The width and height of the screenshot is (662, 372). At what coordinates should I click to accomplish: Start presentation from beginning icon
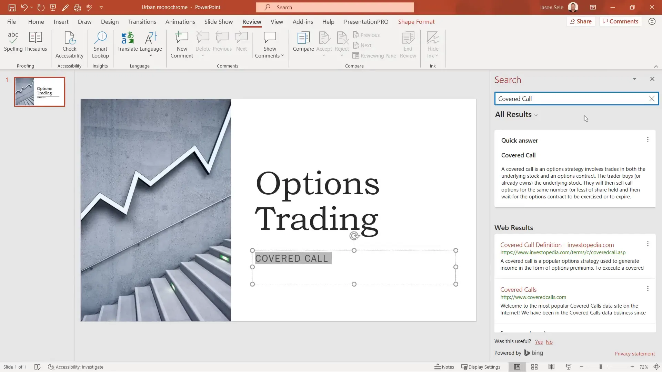click(53, 7)
